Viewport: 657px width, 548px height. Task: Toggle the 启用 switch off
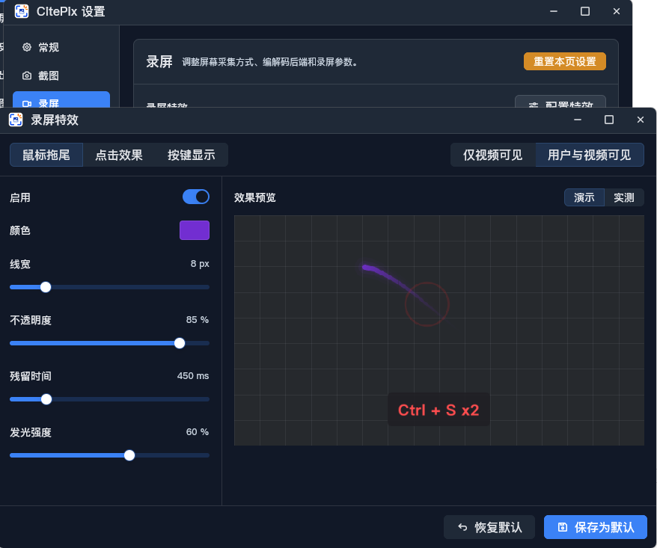[195, 197]
